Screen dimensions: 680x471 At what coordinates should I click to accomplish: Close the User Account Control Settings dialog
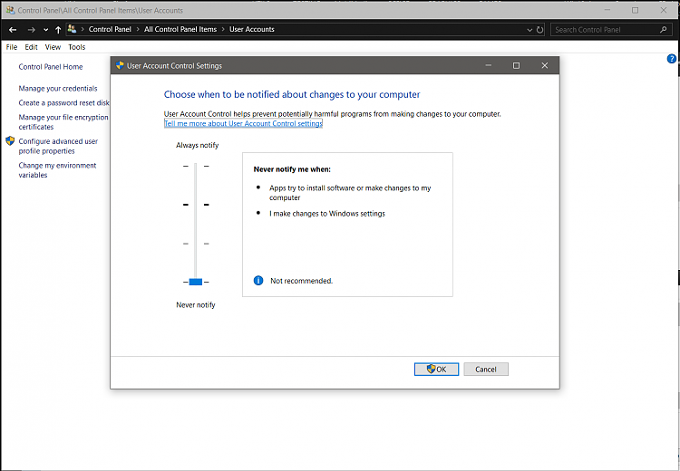pyautogui.click(x=545, y=65)
